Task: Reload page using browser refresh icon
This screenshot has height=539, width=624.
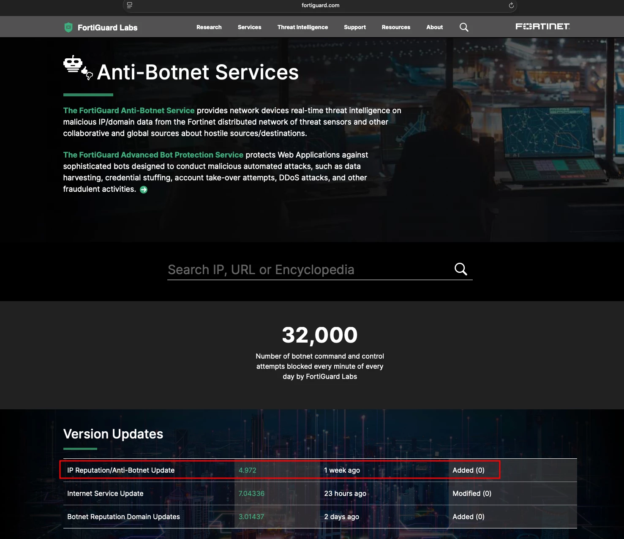Action: [511, 5]
